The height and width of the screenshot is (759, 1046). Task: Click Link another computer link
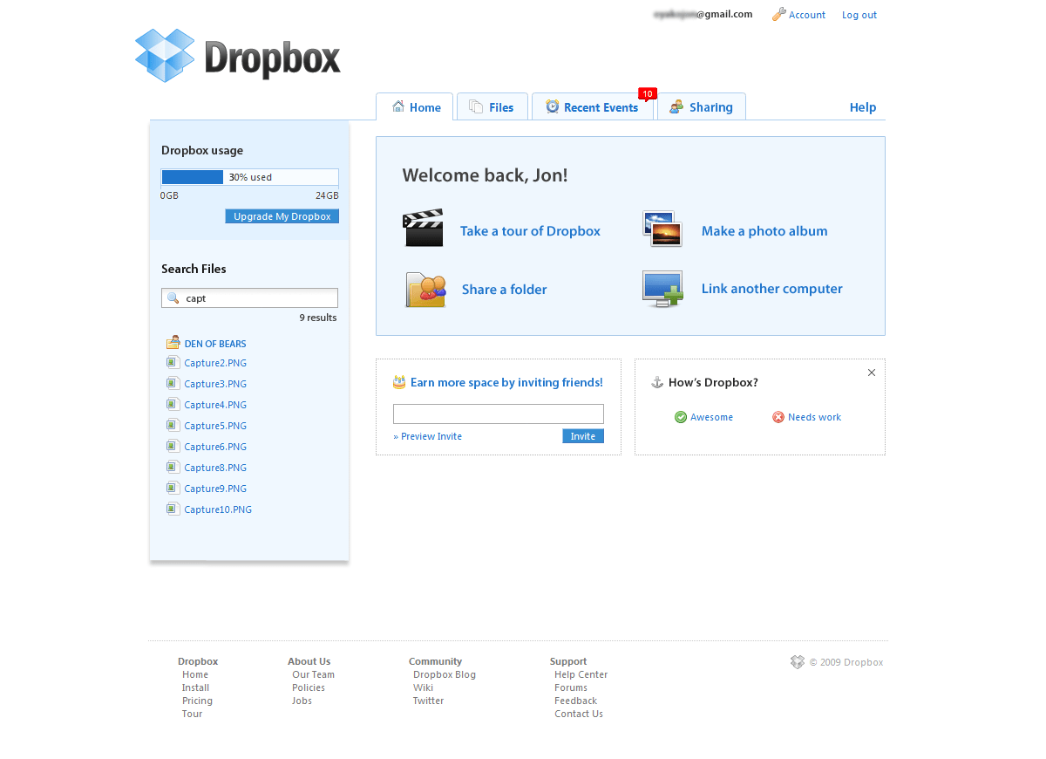772,289
